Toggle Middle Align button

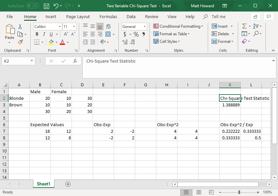93,26
